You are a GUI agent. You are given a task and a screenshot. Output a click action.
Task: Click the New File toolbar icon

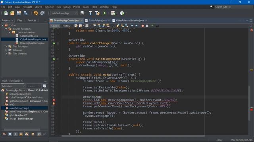pos(6,13)
